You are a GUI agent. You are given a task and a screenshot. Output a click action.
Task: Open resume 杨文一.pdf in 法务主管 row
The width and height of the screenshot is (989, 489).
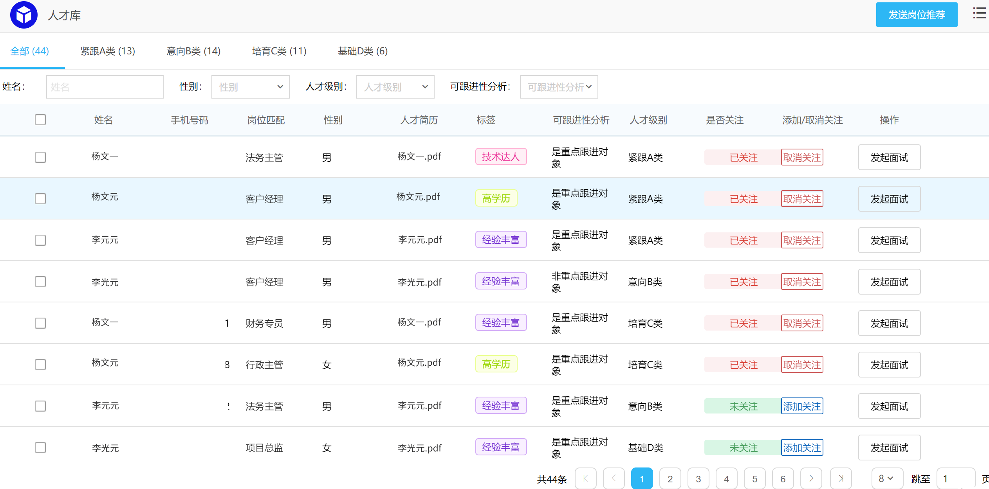coord(419,156)
